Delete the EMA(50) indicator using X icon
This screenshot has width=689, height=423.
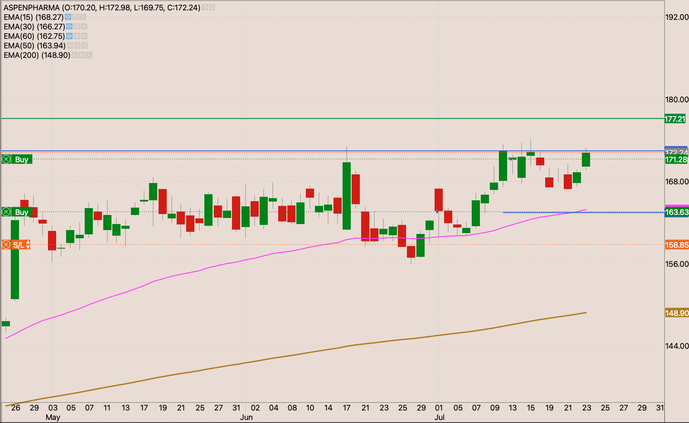point(85,46)
